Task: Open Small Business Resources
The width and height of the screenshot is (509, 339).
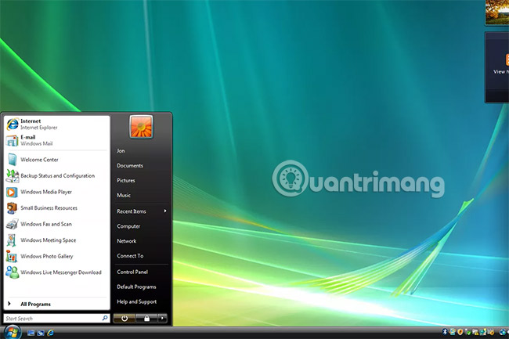Action: [56, 208]
